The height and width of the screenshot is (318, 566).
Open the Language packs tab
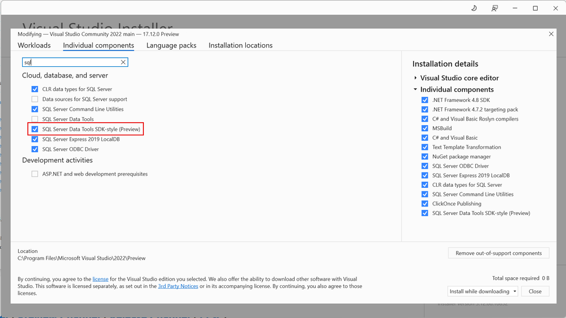172,45
